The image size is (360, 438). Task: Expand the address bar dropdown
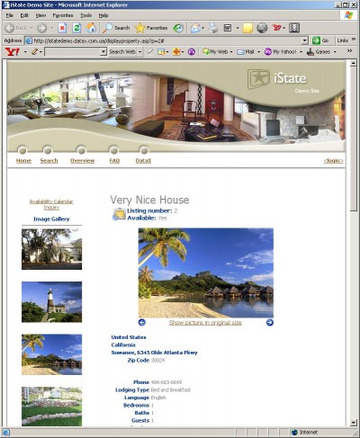[305, 40]
